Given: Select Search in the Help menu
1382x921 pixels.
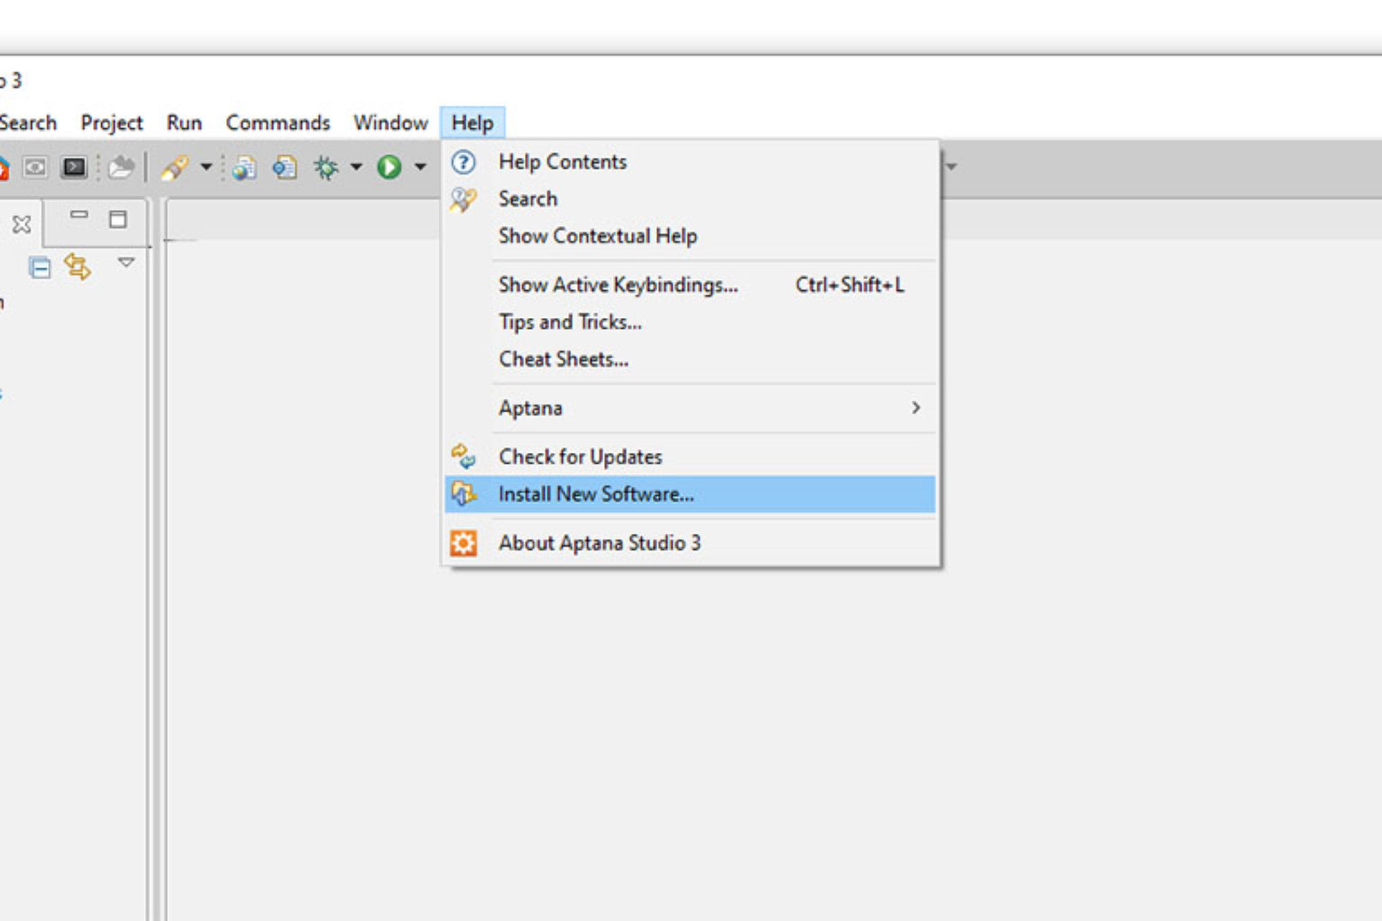Looking at the screenshot, I should pyautogui.click(x=690, y=199).
